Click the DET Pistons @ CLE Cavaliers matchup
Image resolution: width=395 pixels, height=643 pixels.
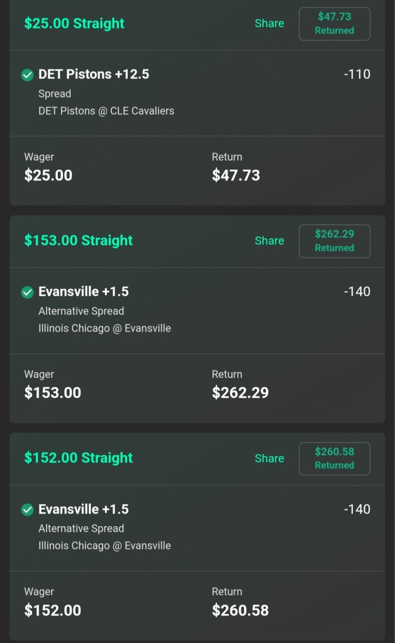106,111
